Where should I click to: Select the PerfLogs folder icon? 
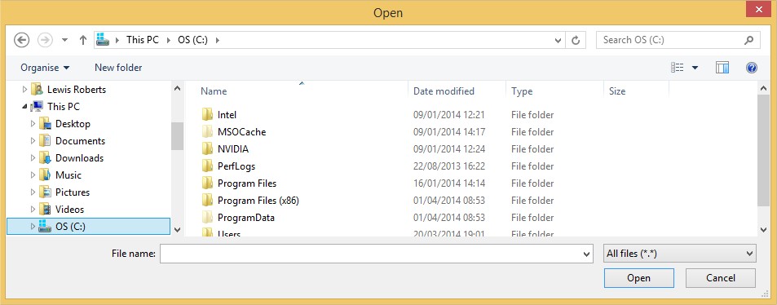207,166
